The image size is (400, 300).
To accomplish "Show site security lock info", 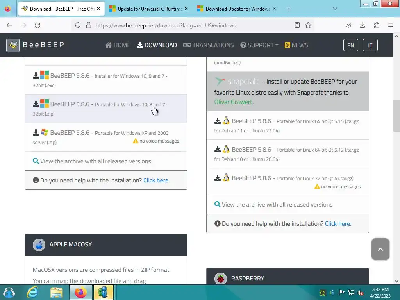I will coord(89,25).
